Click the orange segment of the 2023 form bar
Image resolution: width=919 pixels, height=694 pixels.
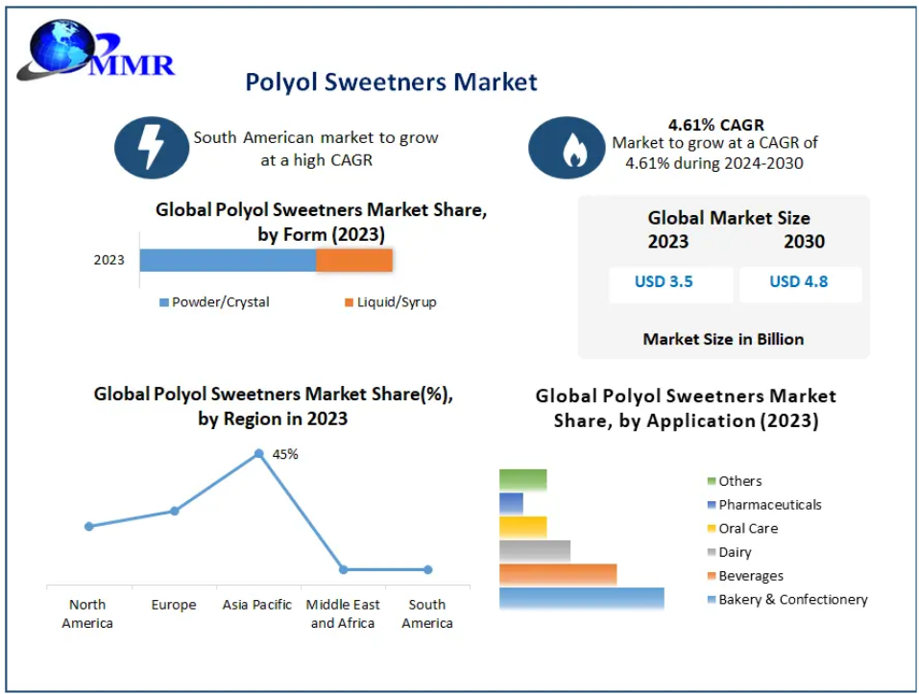click(354, 260)
